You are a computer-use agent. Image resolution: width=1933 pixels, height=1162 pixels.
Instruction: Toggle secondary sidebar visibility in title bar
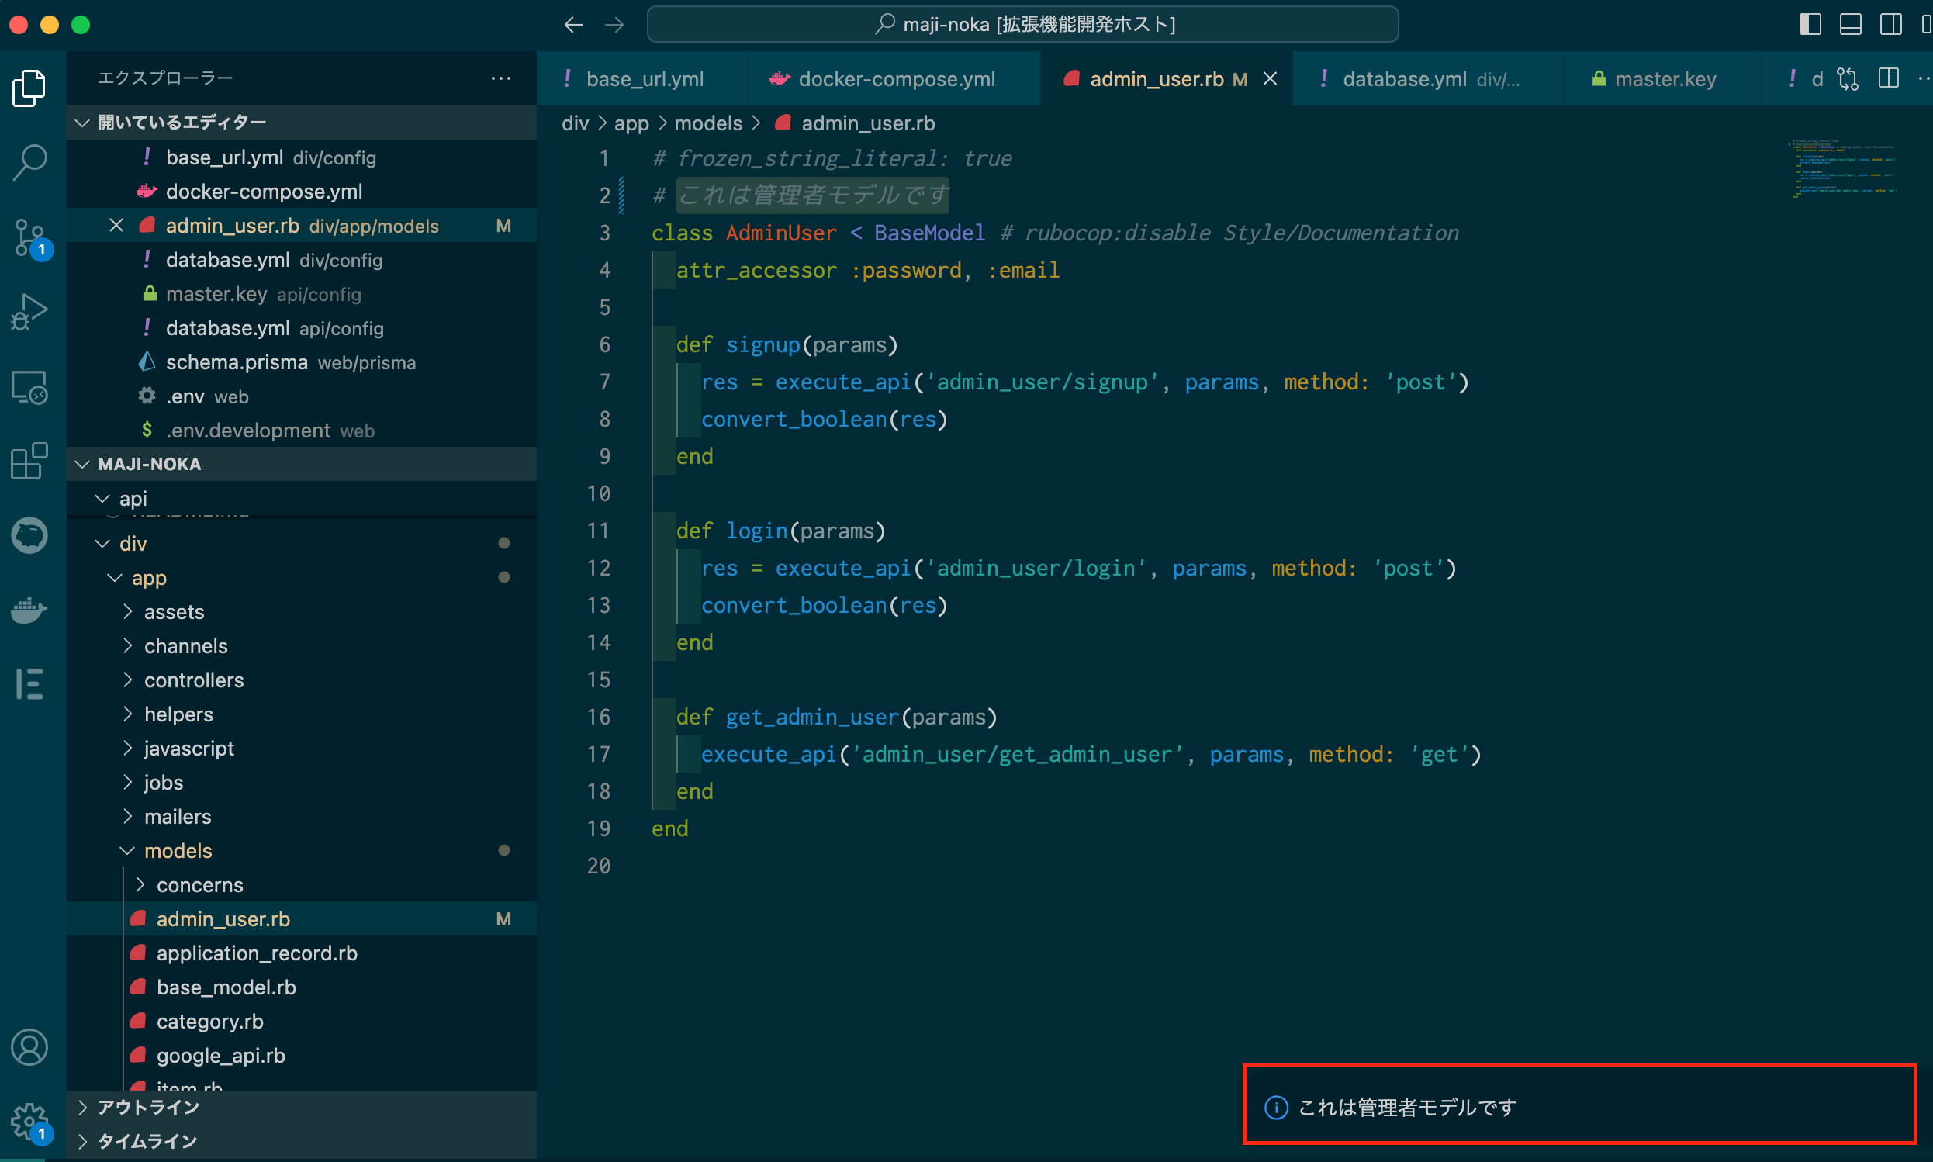[1890, 25]
